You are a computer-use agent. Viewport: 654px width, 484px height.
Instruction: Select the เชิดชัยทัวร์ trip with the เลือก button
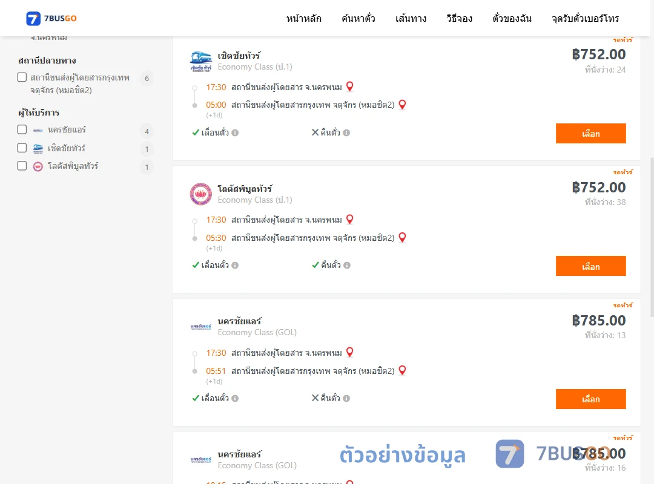[590, 133]
